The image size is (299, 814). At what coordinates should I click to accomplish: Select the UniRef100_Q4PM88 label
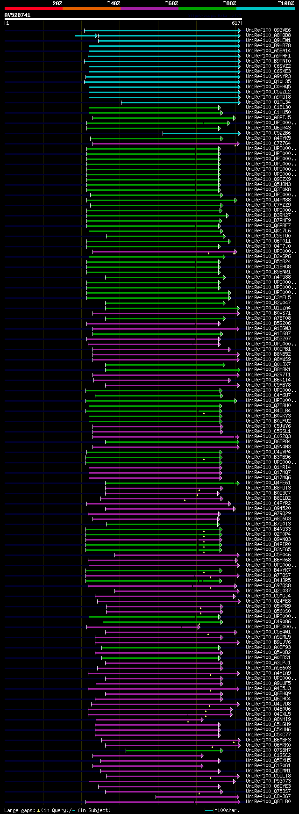[x=268, y=200]
